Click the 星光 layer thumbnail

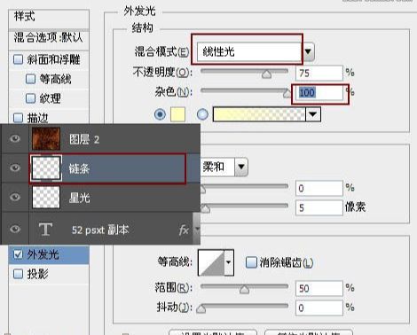tap(46, 197)
